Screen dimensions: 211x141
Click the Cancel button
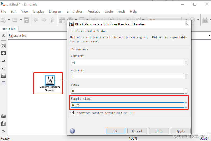tap(137, 131)
